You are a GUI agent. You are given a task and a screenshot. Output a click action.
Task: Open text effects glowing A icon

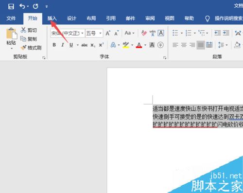113,45
